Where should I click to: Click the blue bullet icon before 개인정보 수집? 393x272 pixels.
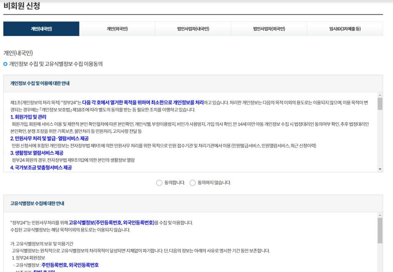point(5,64)
